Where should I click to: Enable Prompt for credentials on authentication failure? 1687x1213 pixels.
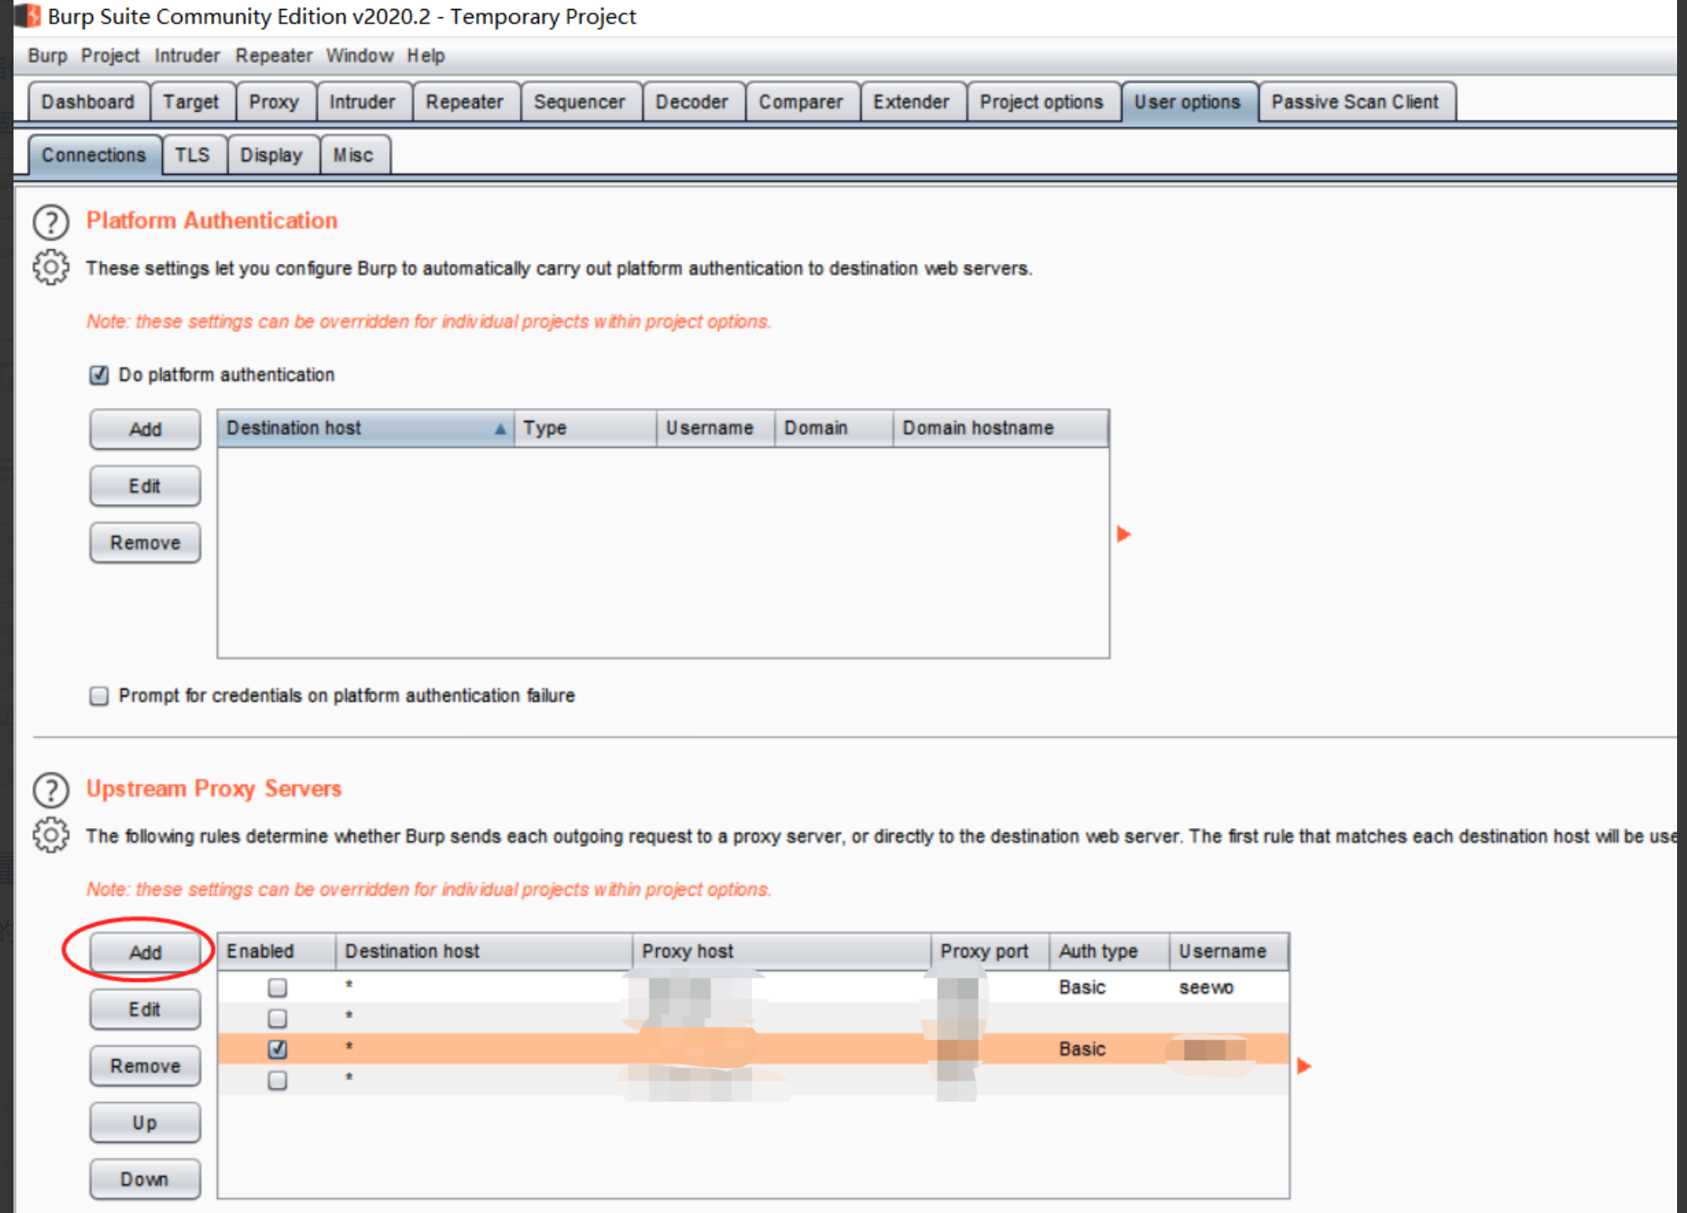pyautogui.click(x=99, y=696)
